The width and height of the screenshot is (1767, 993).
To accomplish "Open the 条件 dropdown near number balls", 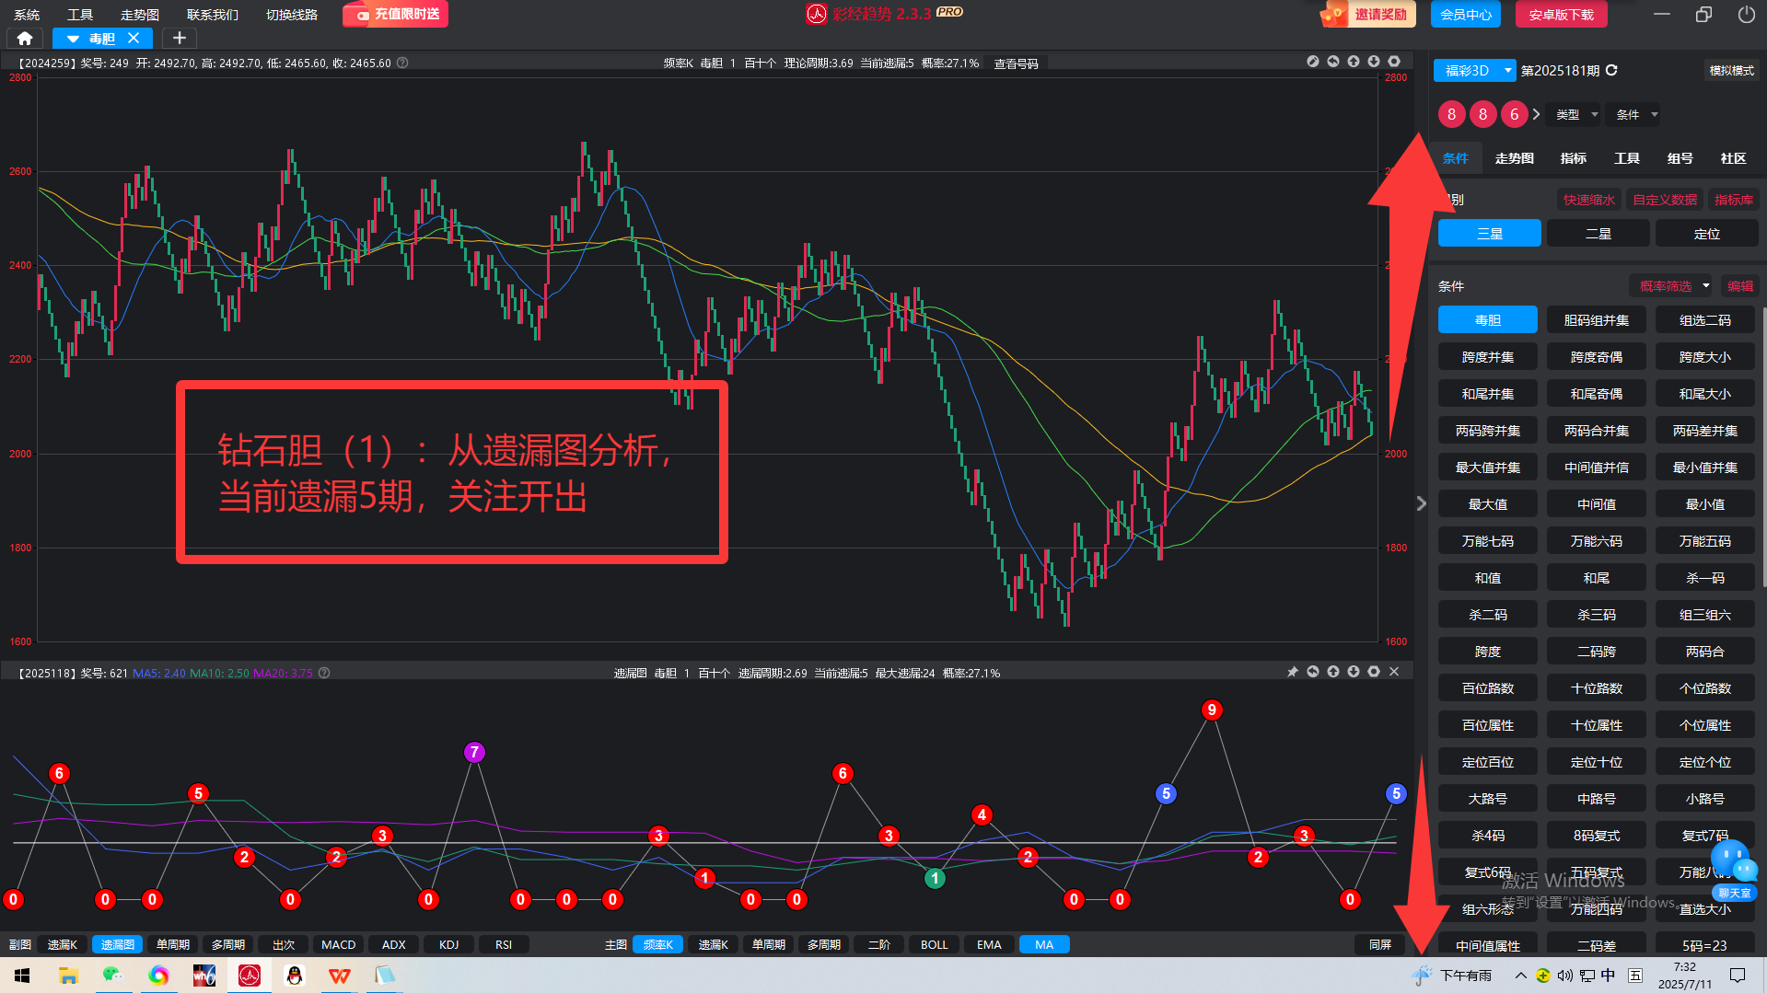I will [1636, 114].
